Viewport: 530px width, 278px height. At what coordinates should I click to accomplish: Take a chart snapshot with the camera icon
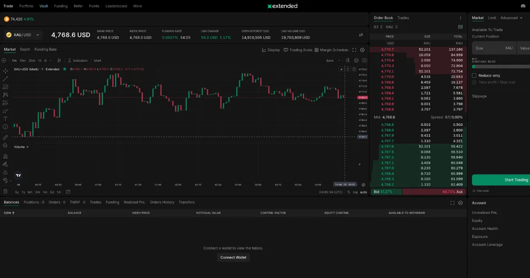tap(364, 60)
